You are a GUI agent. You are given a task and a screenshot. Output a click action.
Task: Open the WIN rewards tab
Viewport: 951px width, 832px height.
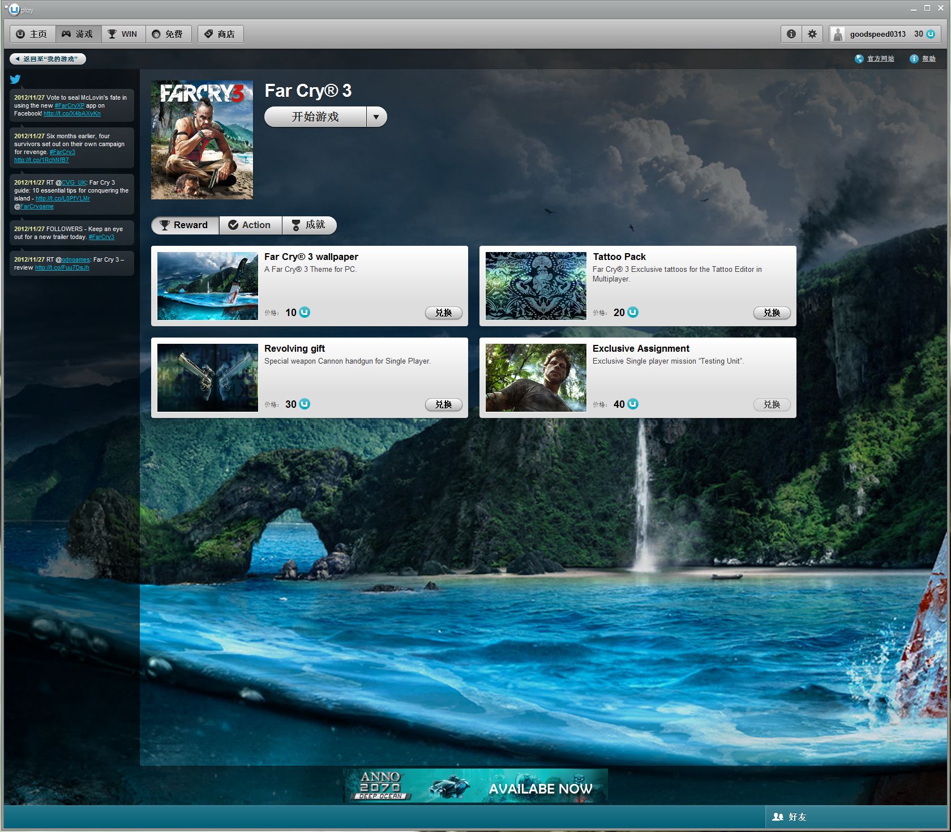click(x=123, y=34)
